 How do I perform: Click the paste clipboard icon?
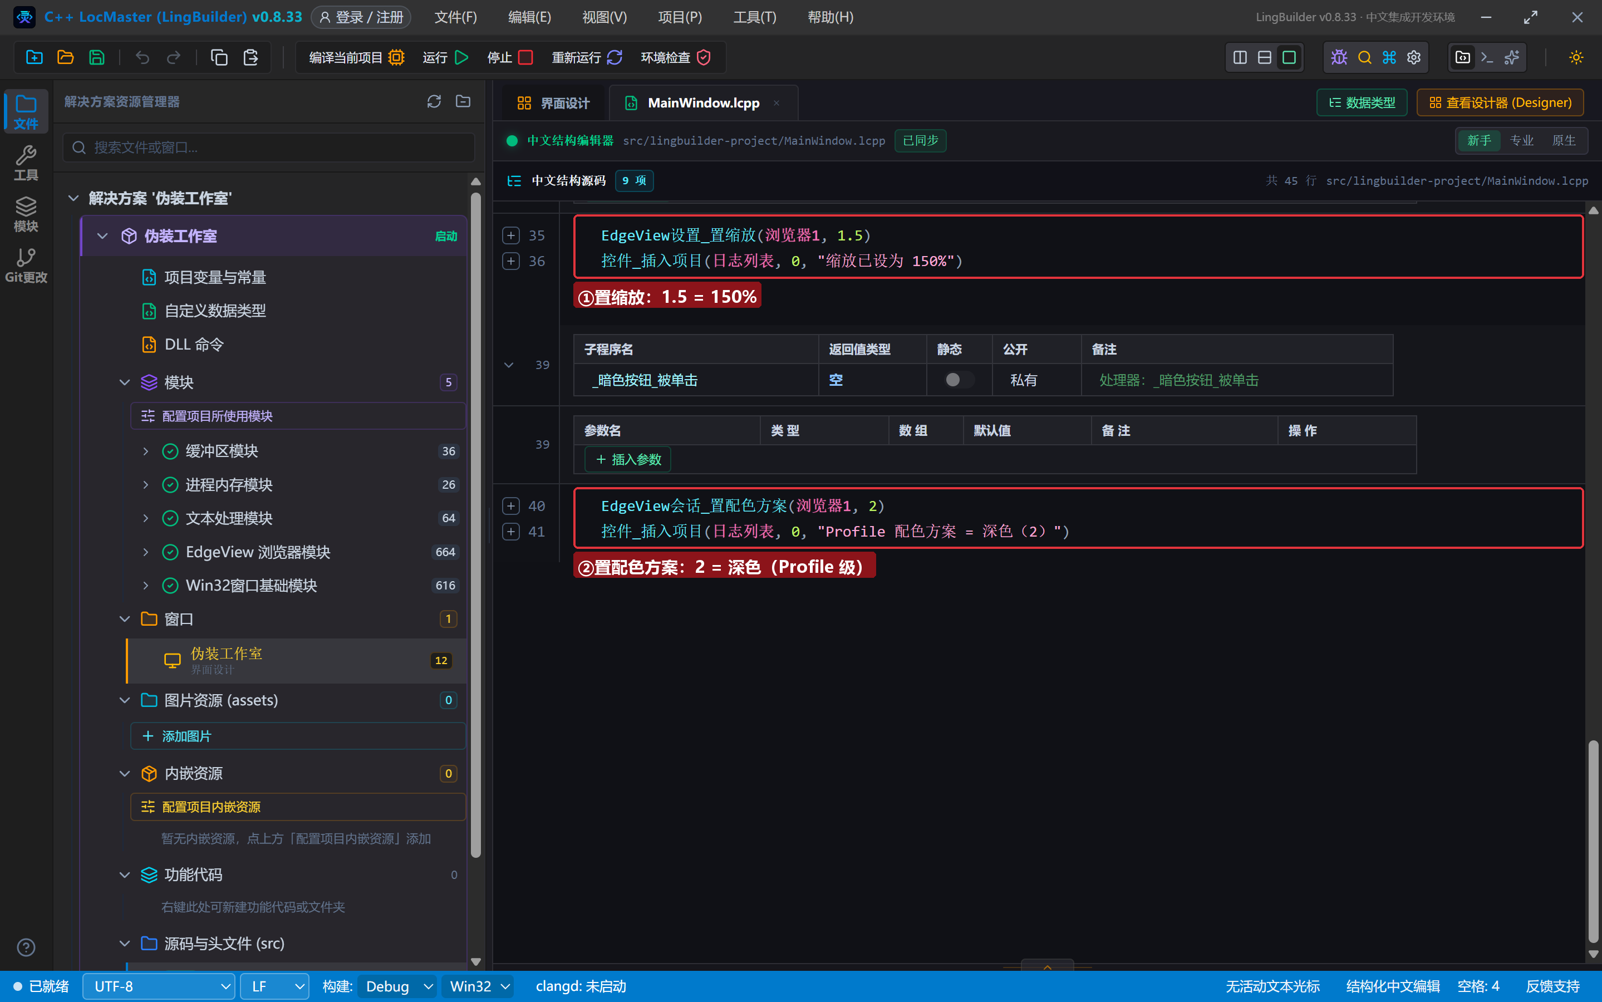pyautogui.click(x=250, y=58)
